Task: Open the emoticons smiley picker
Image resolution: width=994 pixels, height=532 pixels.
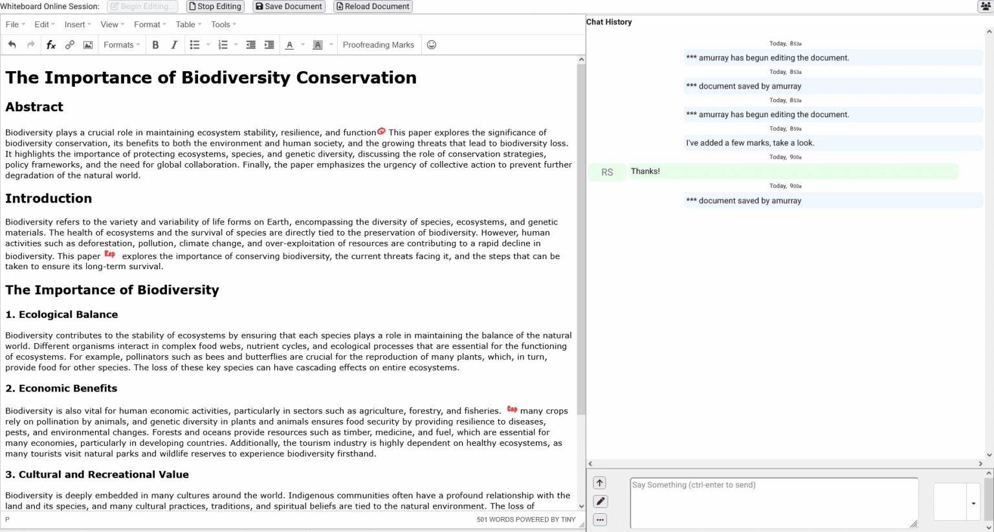Action: [x=432, y=45]
